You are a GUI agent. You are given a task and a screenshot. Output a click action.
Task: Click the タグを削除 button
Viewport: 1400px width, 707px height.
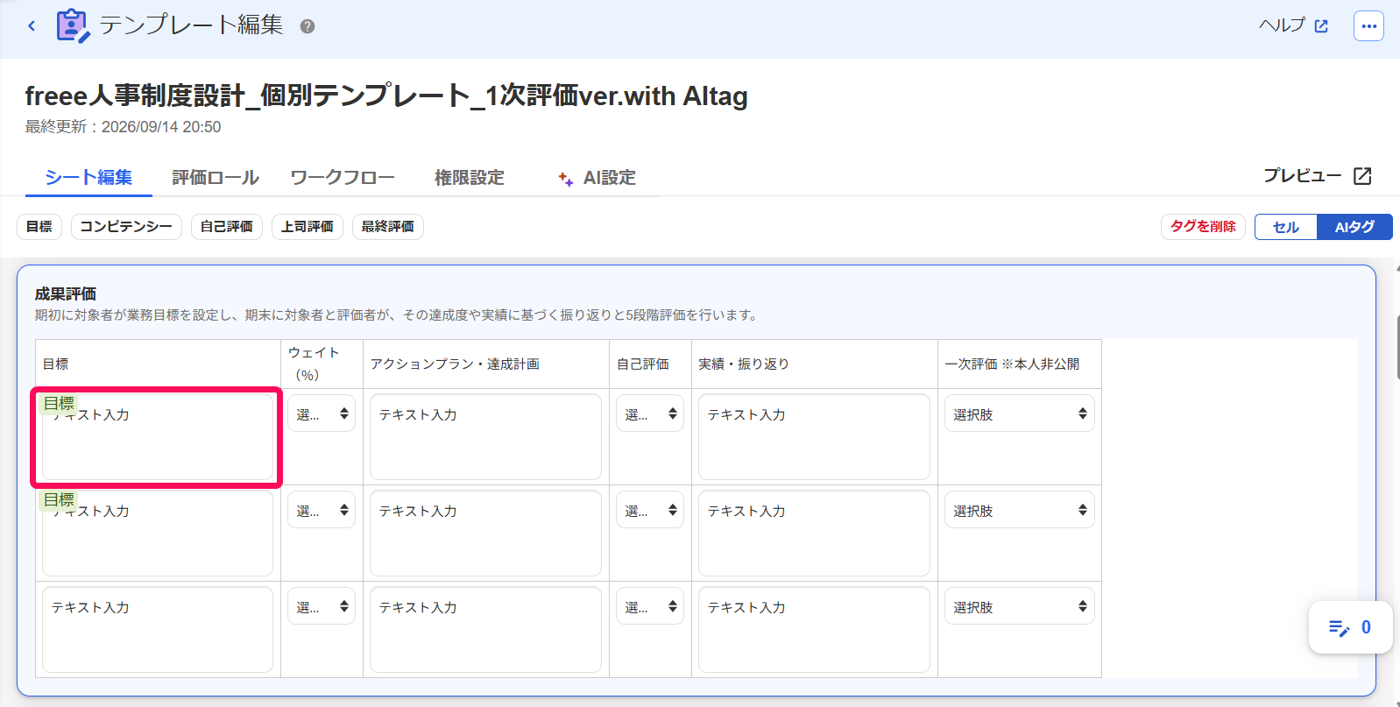coord(1203,227)
